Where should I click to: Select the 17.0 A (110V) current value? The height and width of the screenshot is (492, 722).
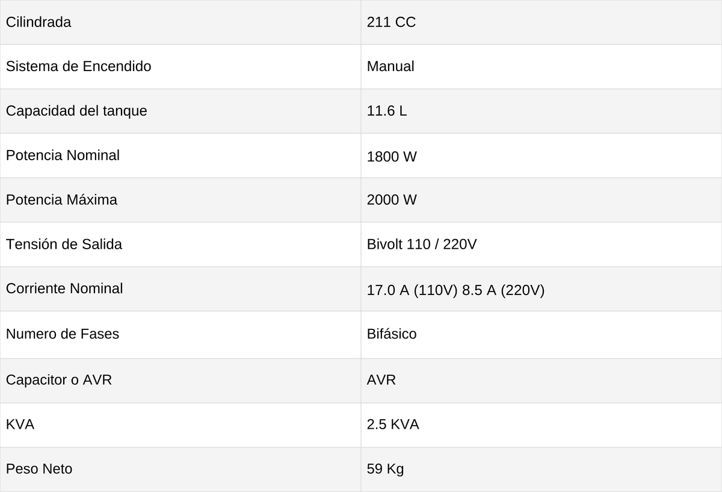click(x=413, y=290)
